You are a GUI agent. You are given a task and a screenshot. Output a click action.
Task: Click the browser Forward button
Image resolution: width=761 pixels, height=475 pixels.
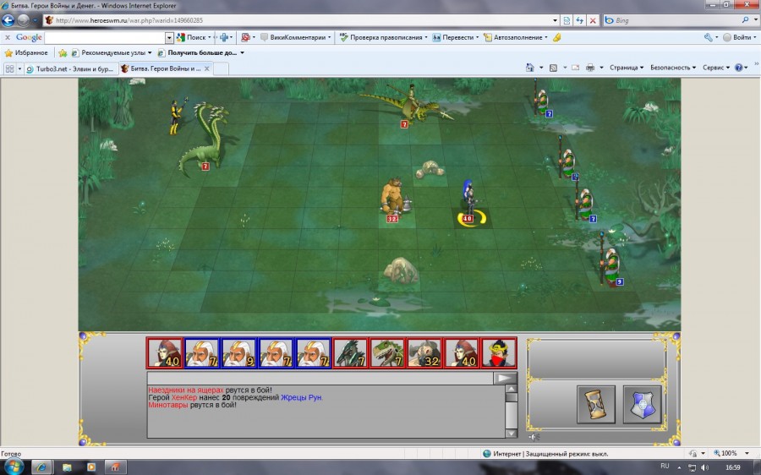[24, 20]
